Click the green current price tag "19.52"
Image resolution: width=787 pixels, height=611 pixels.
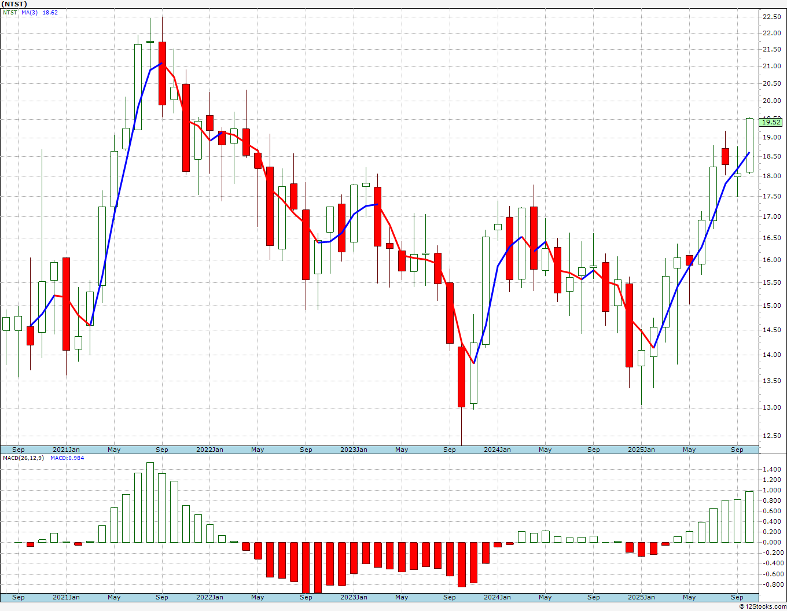(x=771, y=122)
